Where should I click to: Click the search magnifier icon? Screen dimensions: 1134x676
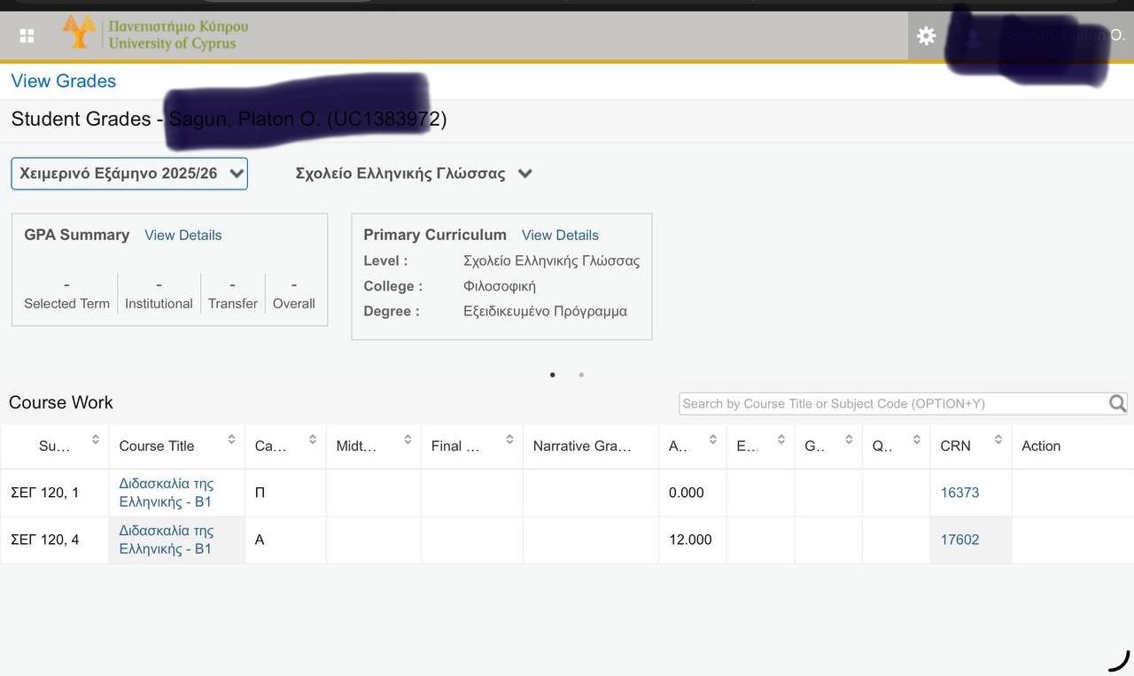click(1117, 404)
